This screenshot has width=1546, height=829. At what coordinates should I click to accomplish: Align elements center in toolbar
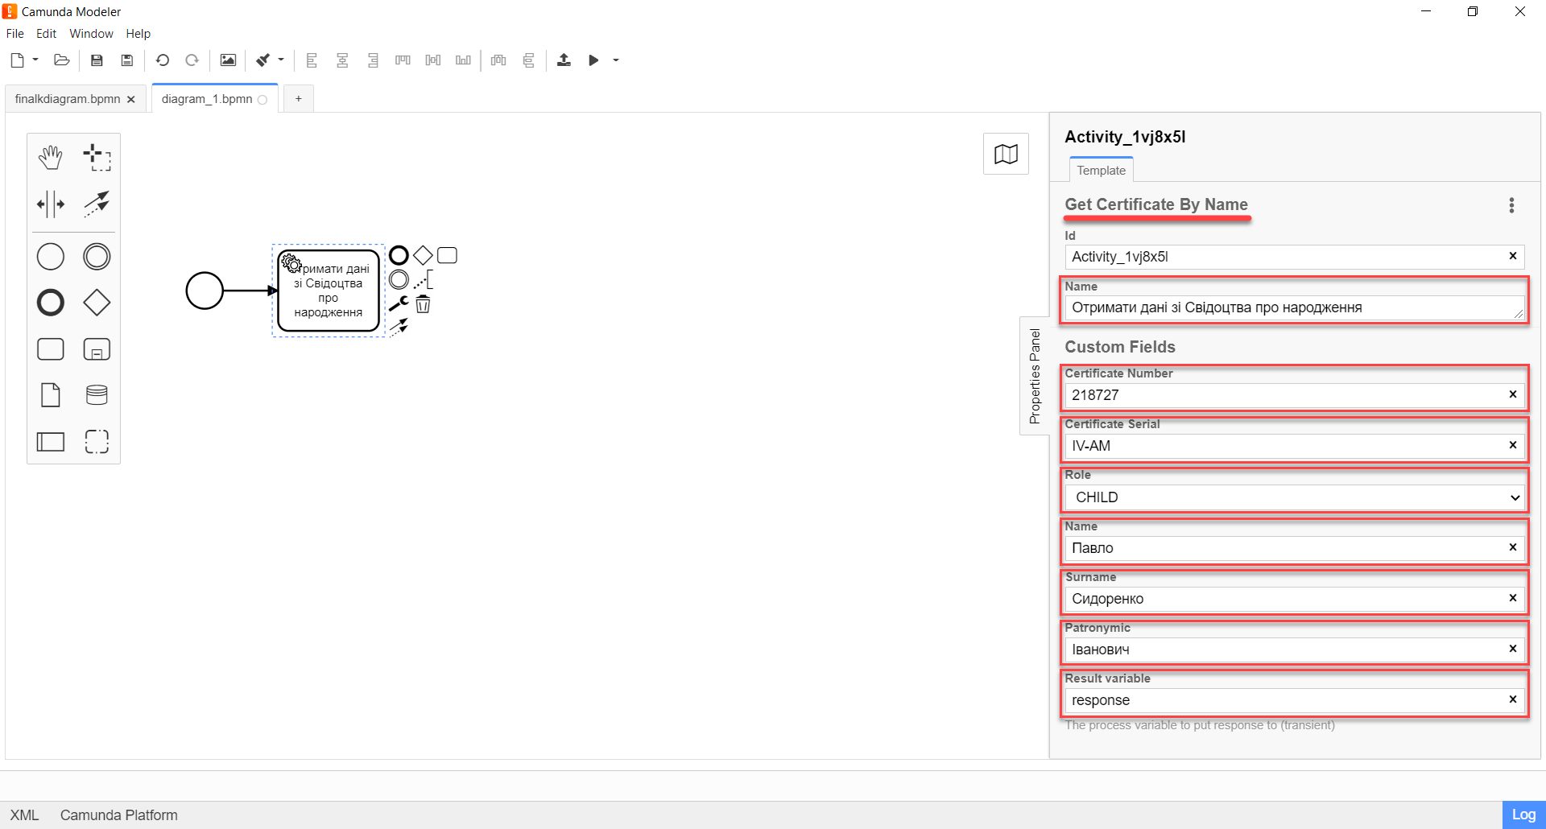click(342, 60)
